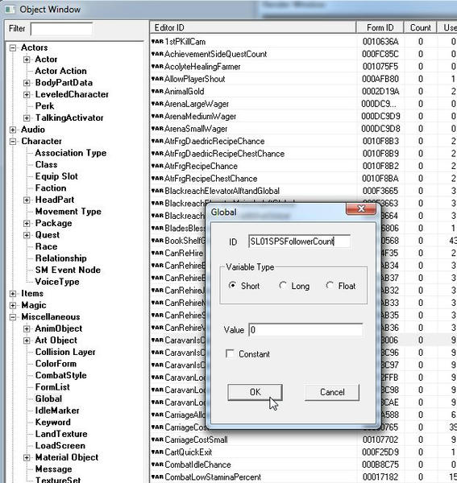Close the Global dialog window
Screen dimensions: 457x483
click(361, 209)
